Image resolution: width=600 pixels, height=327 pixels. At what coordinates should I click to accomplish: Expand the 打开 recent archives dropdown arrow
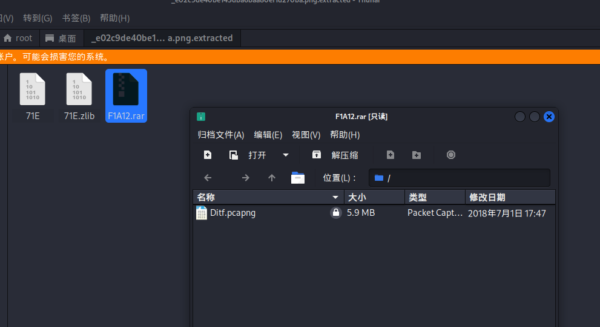[x=286, y=155]
